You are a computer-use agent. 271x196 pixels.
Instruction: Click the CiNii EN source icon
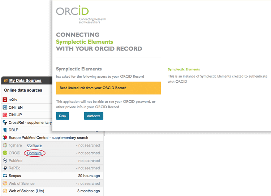click(x=5, y=107)
